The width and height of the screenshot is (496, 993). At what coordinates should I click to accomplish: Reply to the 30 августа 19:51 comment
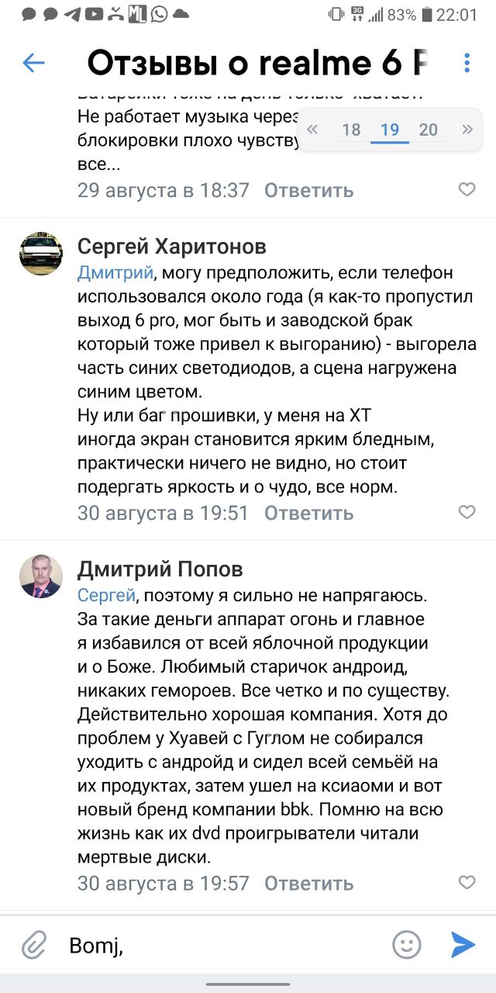click(x=308, y=513)
